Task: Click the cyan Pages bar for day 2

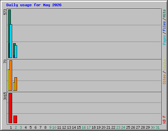Action: point(16,51)
